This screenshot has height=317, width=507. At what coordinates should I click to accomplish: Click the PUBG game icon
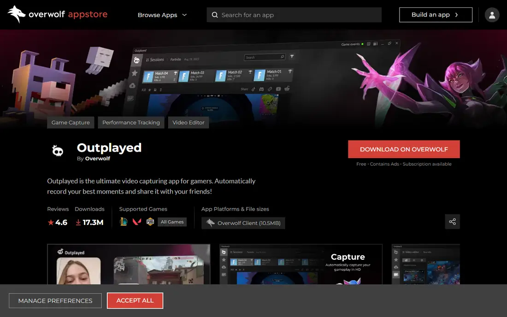point(150,222)
